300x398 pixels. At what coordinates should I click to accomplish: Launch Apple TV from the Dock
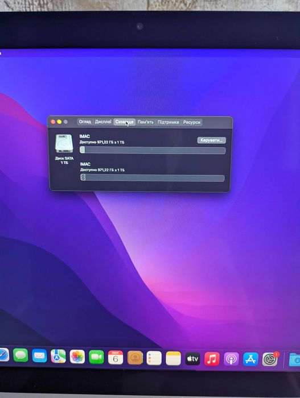click(x=192, y=359)
